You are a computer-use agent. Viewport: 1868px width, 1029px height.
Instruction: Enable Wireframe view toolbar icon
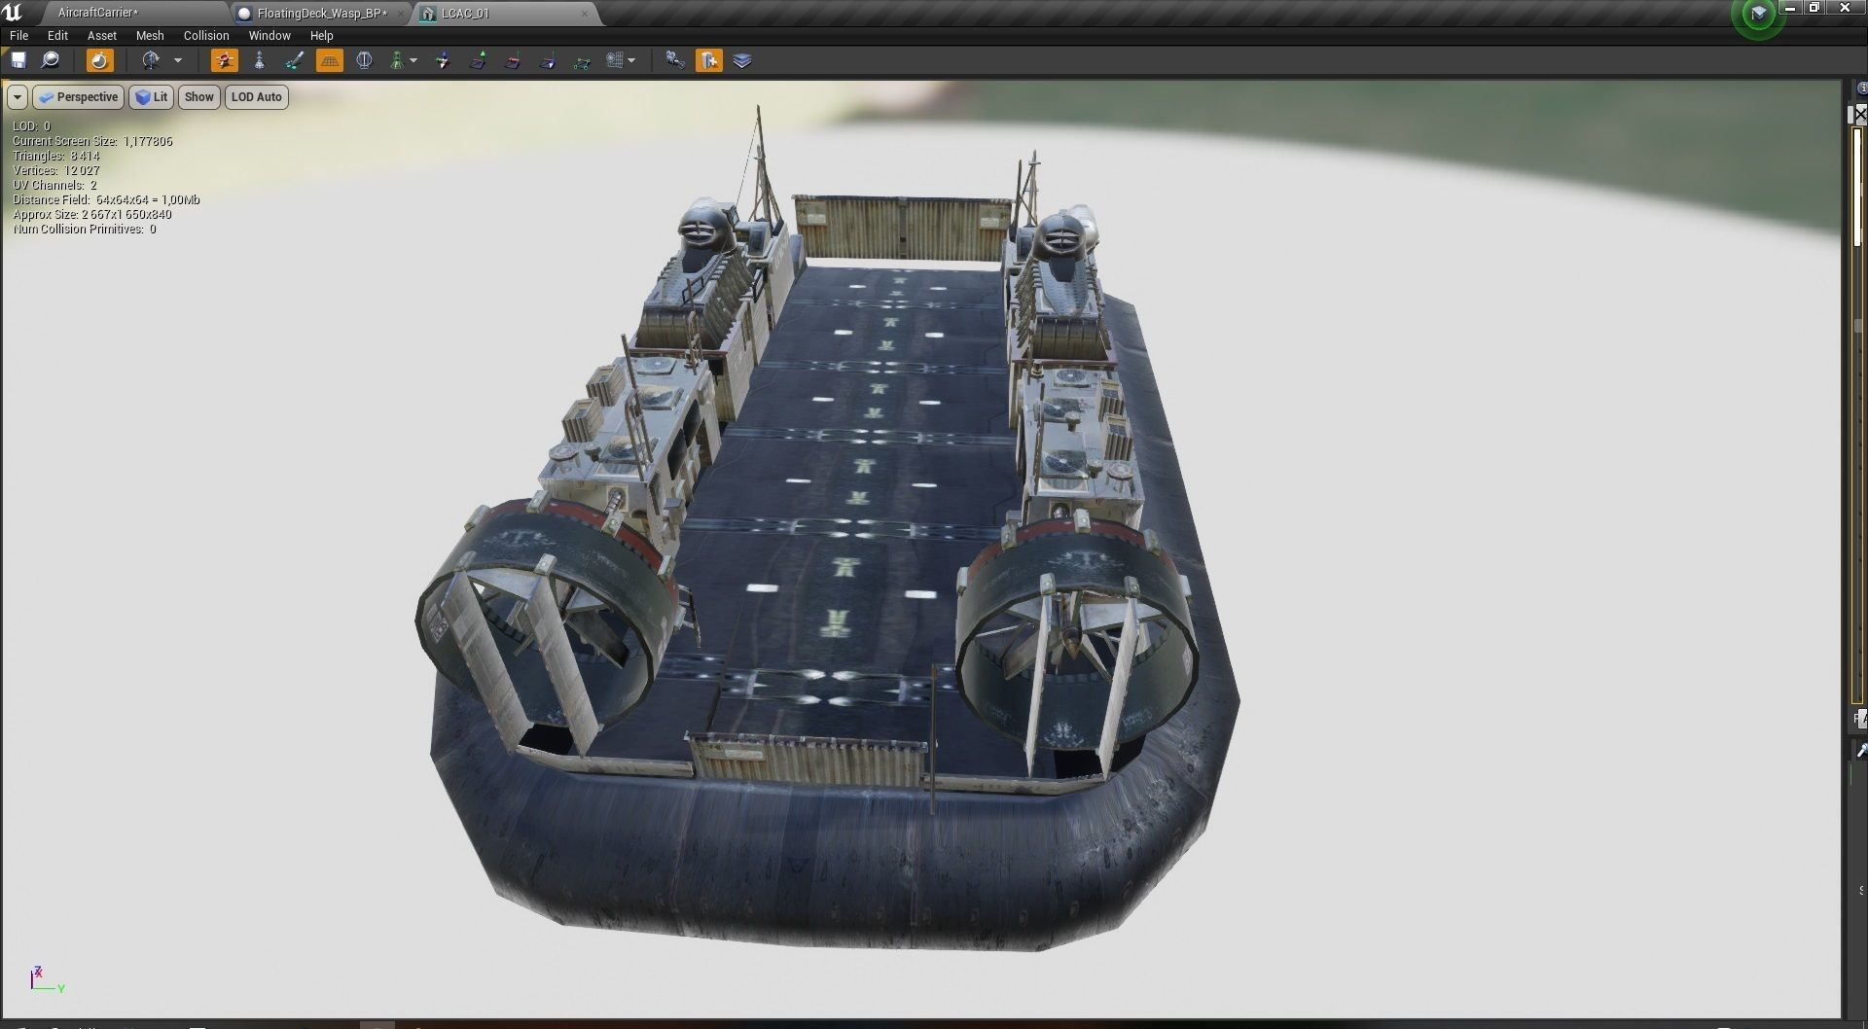[259, 60]
